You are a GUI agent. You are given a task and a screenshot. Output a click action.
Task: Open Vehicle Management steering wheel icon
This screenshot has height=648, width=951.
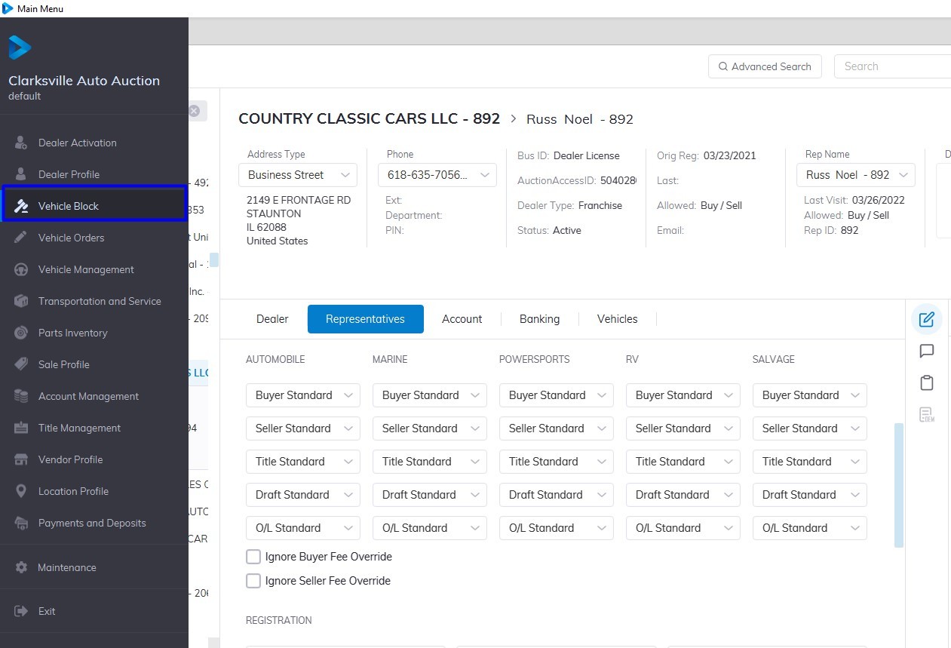[x=22, y=269]
